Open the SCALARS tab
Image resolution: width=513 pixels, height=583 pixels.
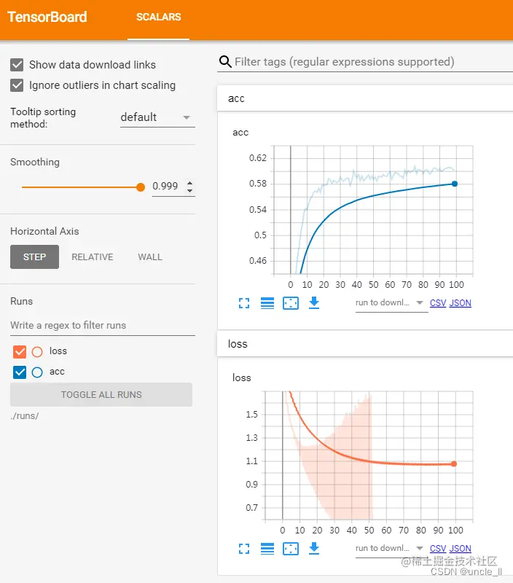(x=158, y=17)
